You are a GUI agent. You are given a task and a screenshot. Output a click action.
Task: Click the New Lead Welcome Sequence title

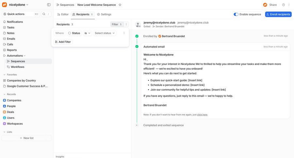point(97,5)
